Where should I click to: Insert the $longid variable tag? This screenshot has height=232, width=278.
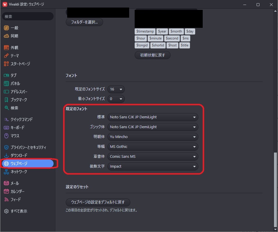(x=142, y=45)
